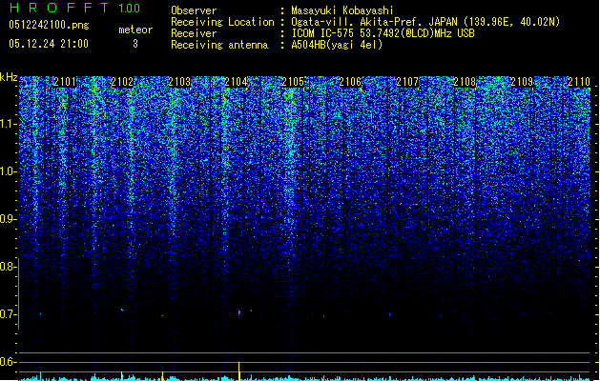This screenshot has width=600, height=381.
Task: Click the 0.9 kHz axis label
Action: pyautogui.click(x=8, y=219)
